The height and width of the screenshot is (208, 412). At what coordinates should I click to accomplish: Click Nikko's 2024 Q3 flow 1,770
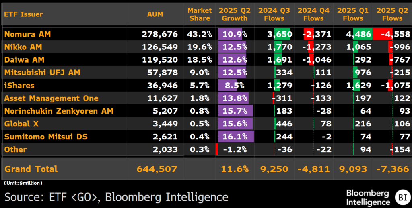pyautogui.click(x=280, y=47)
